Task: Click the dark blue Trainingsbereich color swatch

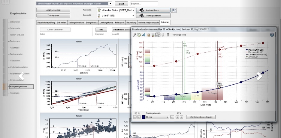Action: (x=143, y=117)
